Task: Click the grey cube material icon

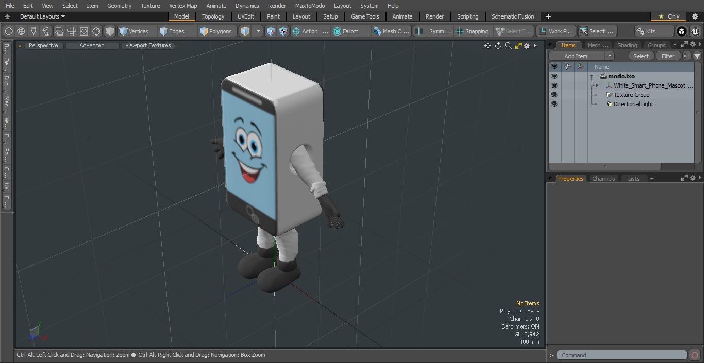Action: point(109,31)
